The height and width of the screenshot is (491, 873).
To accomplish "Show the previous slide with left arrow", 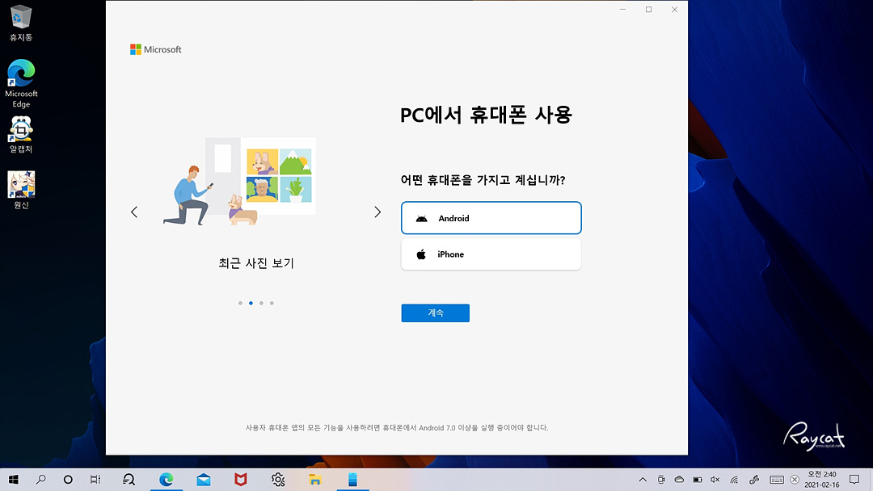I will tap(134, 212).
